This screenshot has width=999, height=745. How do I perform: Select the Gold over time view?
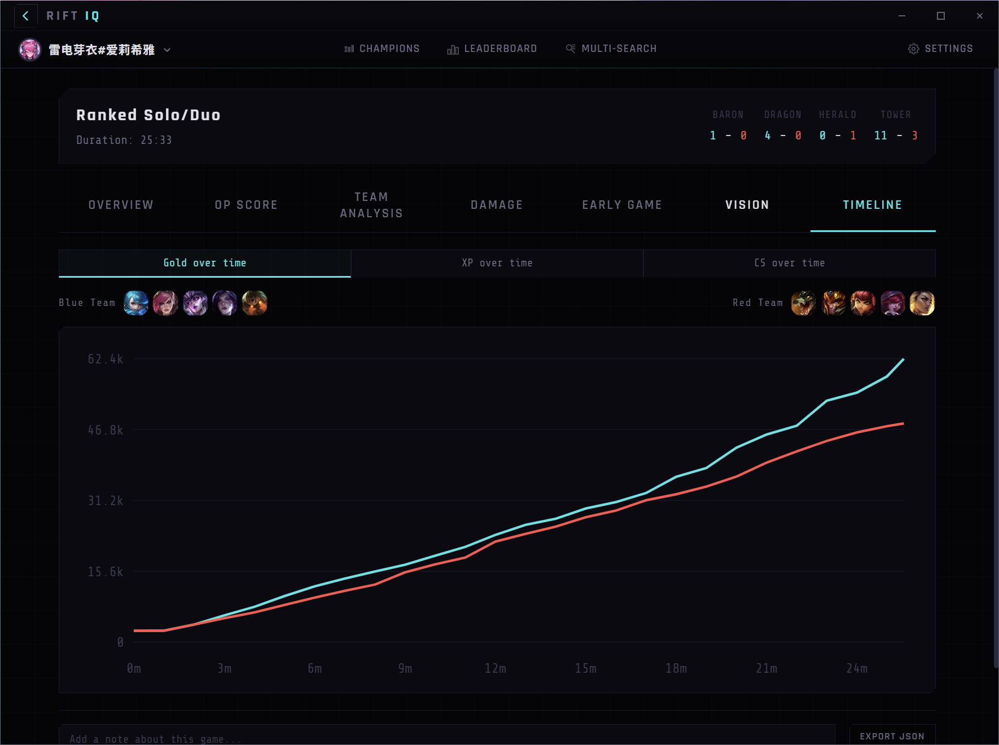click(x=204, y=263)
